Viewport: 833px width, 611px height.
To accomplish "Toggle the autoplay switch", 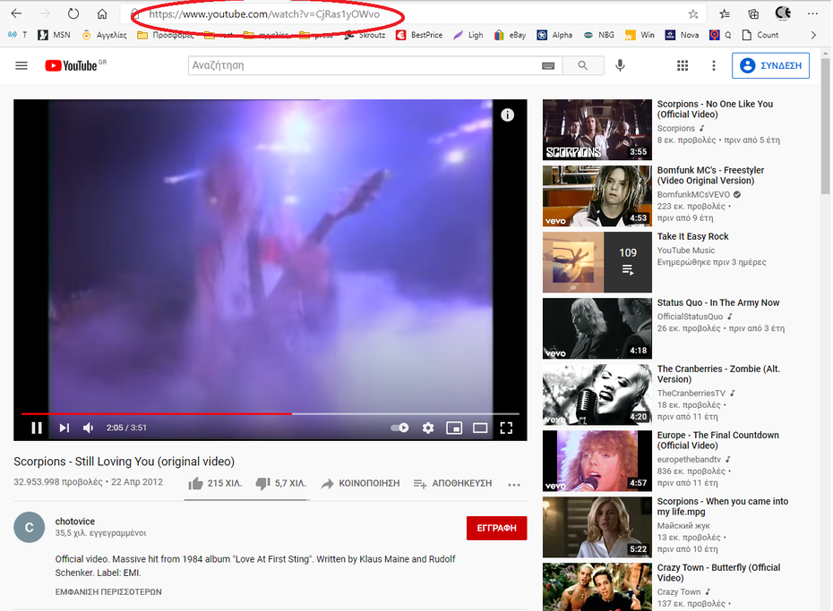I will (x=399, y=428).
